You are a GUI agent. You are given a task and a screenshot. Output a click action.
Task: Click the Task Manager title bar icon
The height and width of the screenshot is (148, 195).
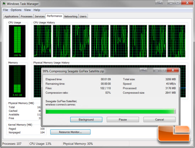pos(4,4)
